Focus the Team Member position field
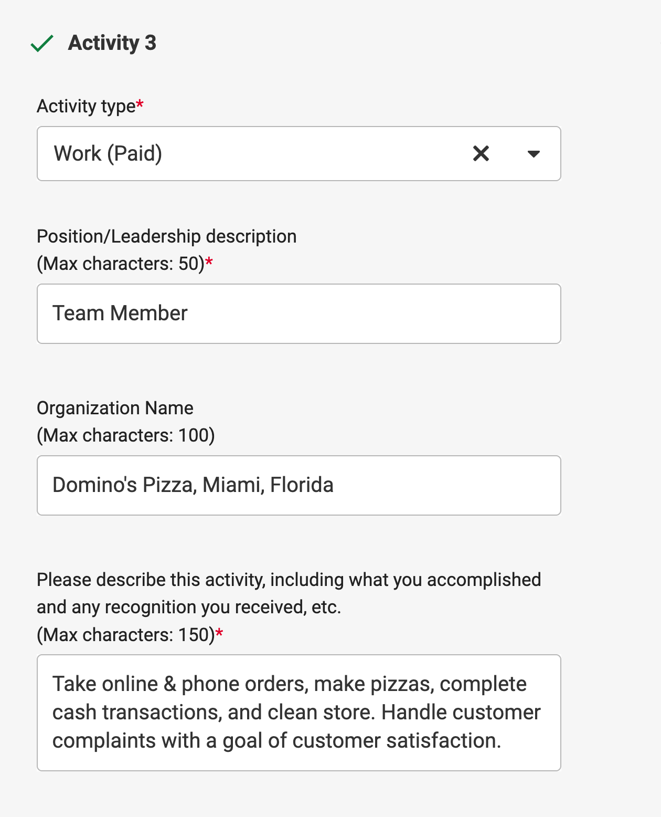Image resolution: width=661 pixels, height=817 pixels. (x=298, y=314)
